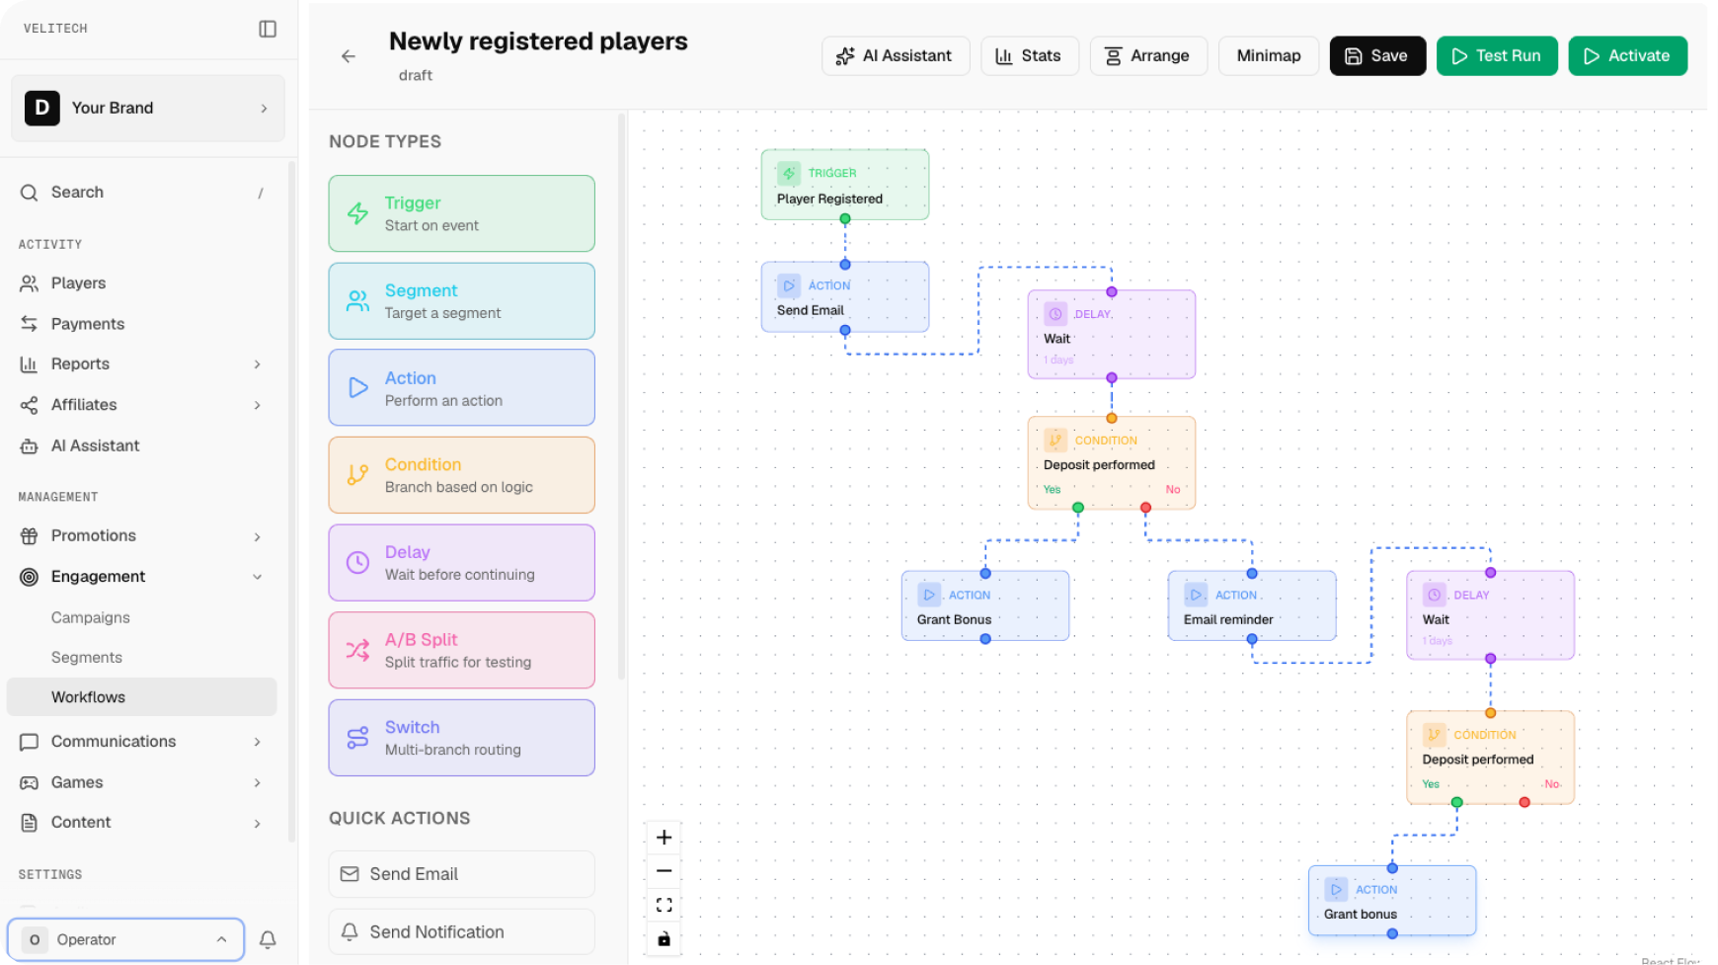
Task: Select the Workflows menu item
Action: [x=141, y=696]
